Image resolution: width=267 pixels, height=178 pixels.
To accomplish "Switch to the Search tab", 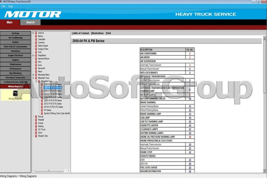I will point(30,22).
